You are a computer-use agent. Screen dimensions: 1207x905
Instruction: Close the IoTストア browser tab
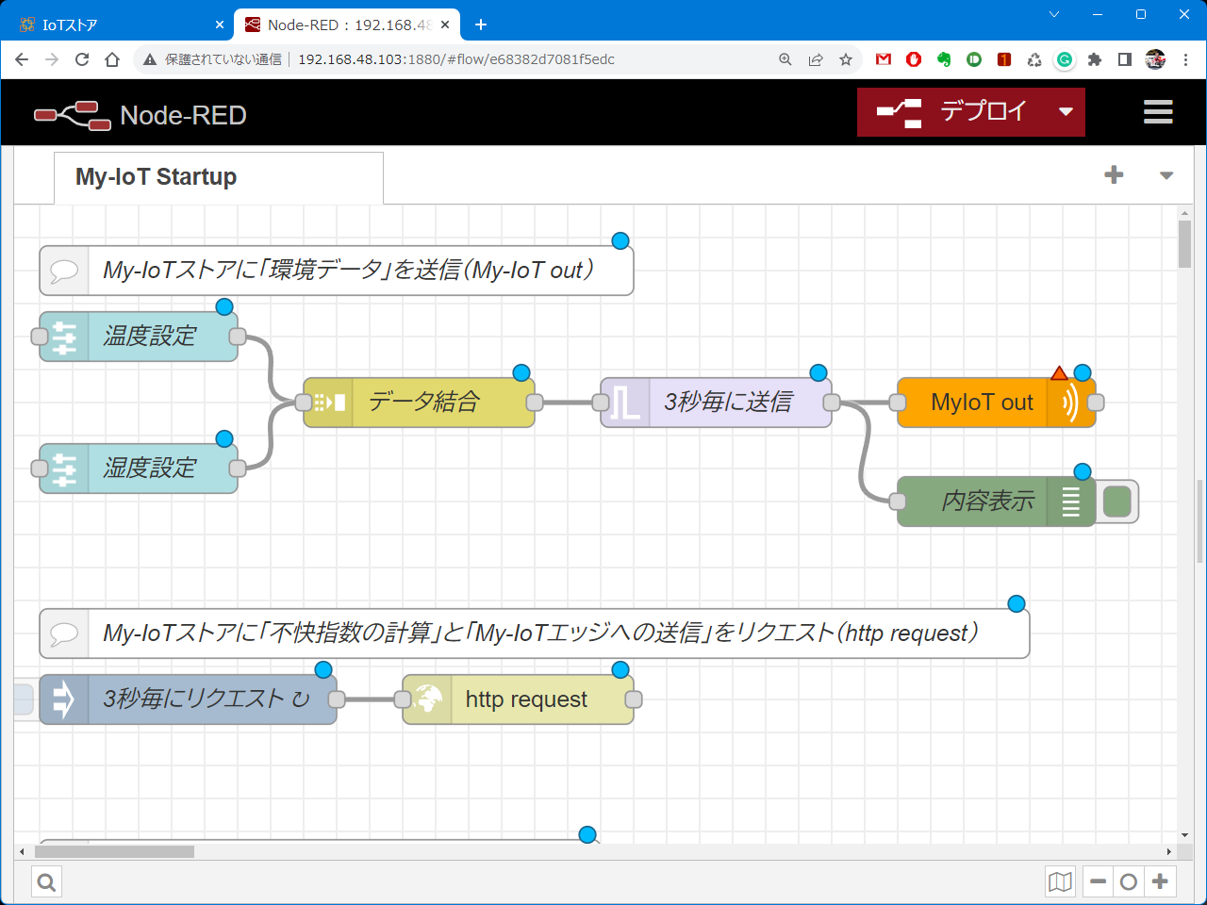[x=220, y=25]
